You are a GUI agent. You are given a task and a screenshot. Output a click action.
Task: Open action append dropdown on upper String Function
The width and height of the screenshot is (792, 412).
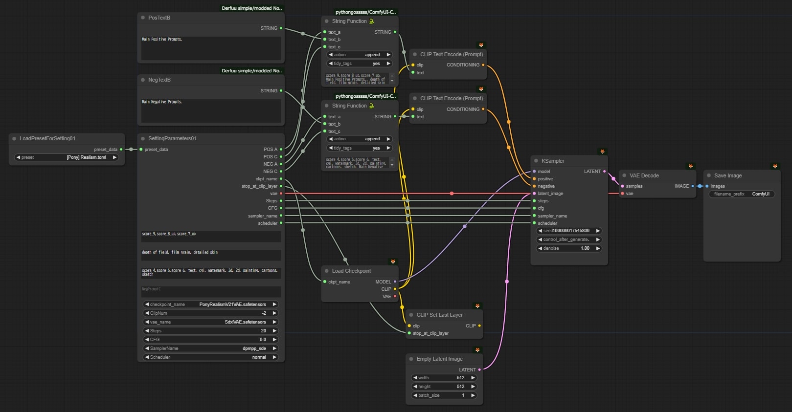point(360,55)
